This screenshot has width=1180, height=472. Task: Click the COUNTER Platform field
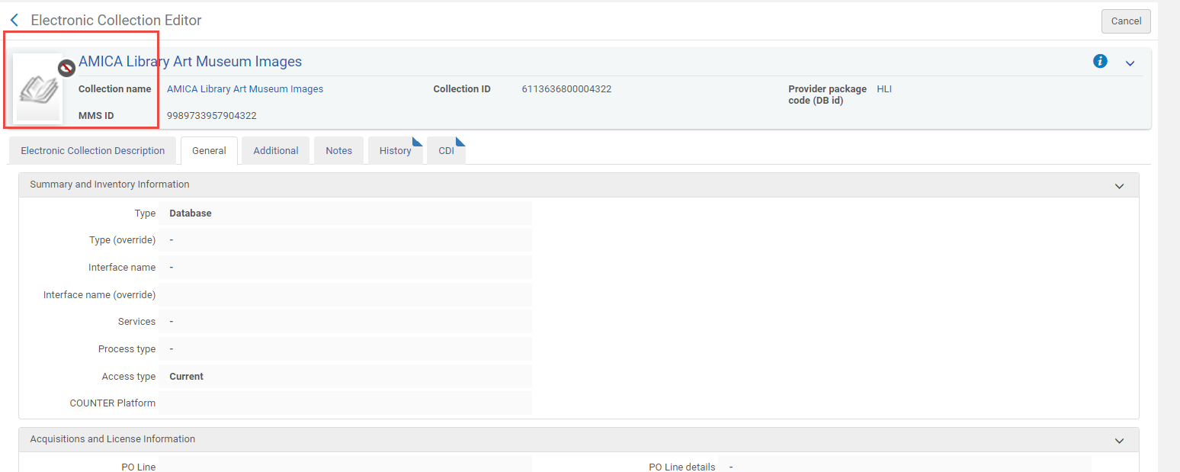coord(345,403)
